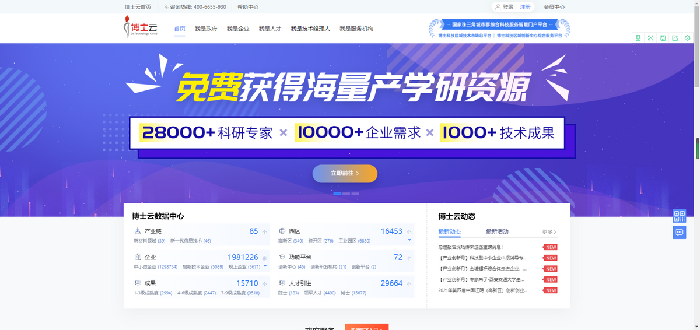Click 创新研发机构 (21) link
This screenshot has height=330, width=700.
tap(328, 266)
